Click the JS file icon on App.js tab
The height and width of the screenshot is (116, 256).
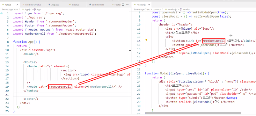(x=3, y=4)
